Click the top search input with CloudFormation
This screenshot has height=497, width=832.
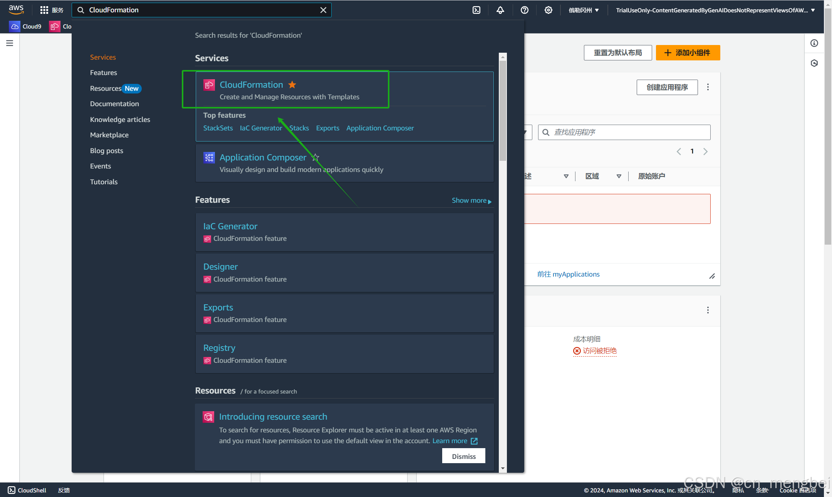click(201, 10)
